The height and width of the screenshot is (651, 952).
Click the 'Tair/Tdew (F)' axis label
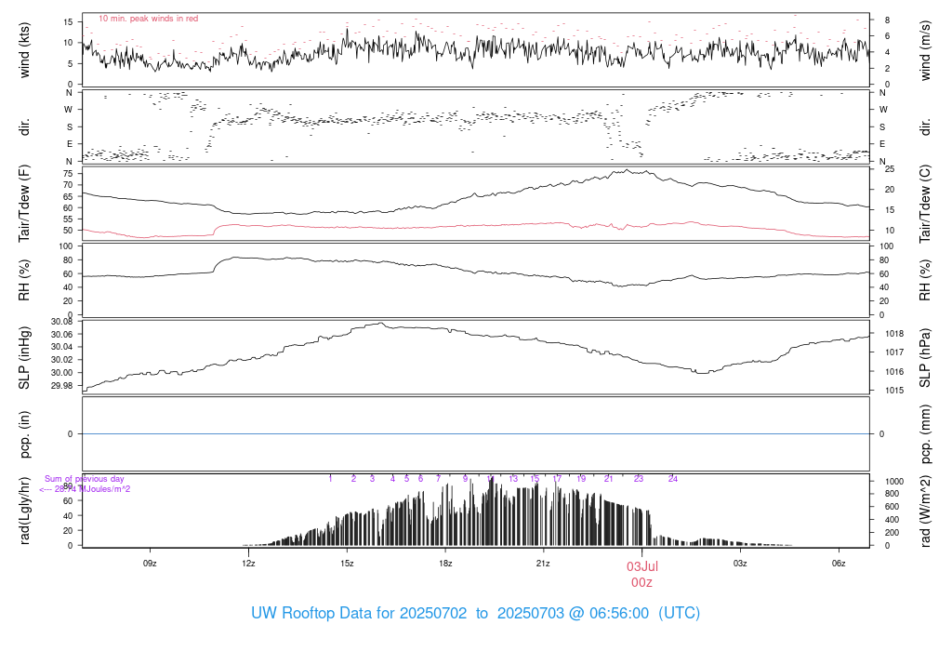[24, 204]
